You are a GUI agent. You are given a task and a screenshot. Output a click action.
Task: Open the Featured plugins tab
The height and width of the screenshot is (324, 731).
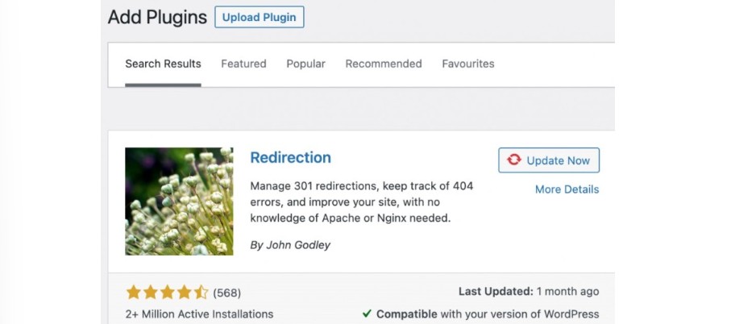pyautogui.click(x=243, y=64)
